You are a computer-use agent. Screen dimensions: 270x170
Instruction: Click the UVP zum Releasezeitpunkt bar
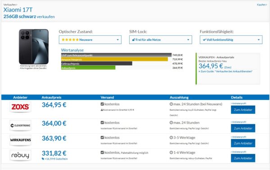[x=117, y=55]
